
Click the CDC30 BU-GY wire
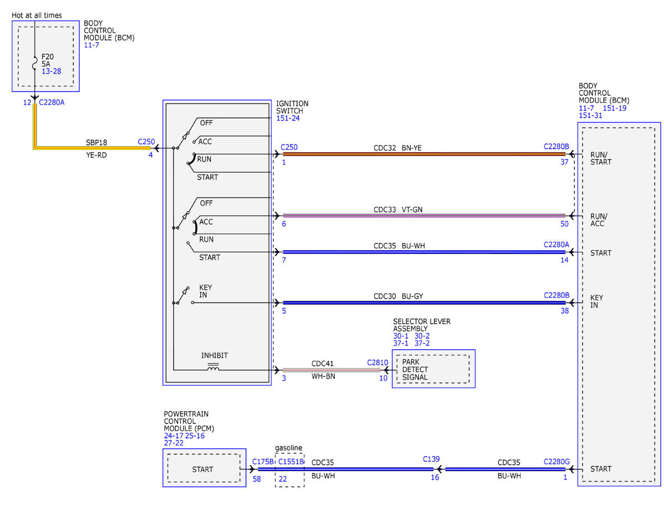(x=424, y=303)
